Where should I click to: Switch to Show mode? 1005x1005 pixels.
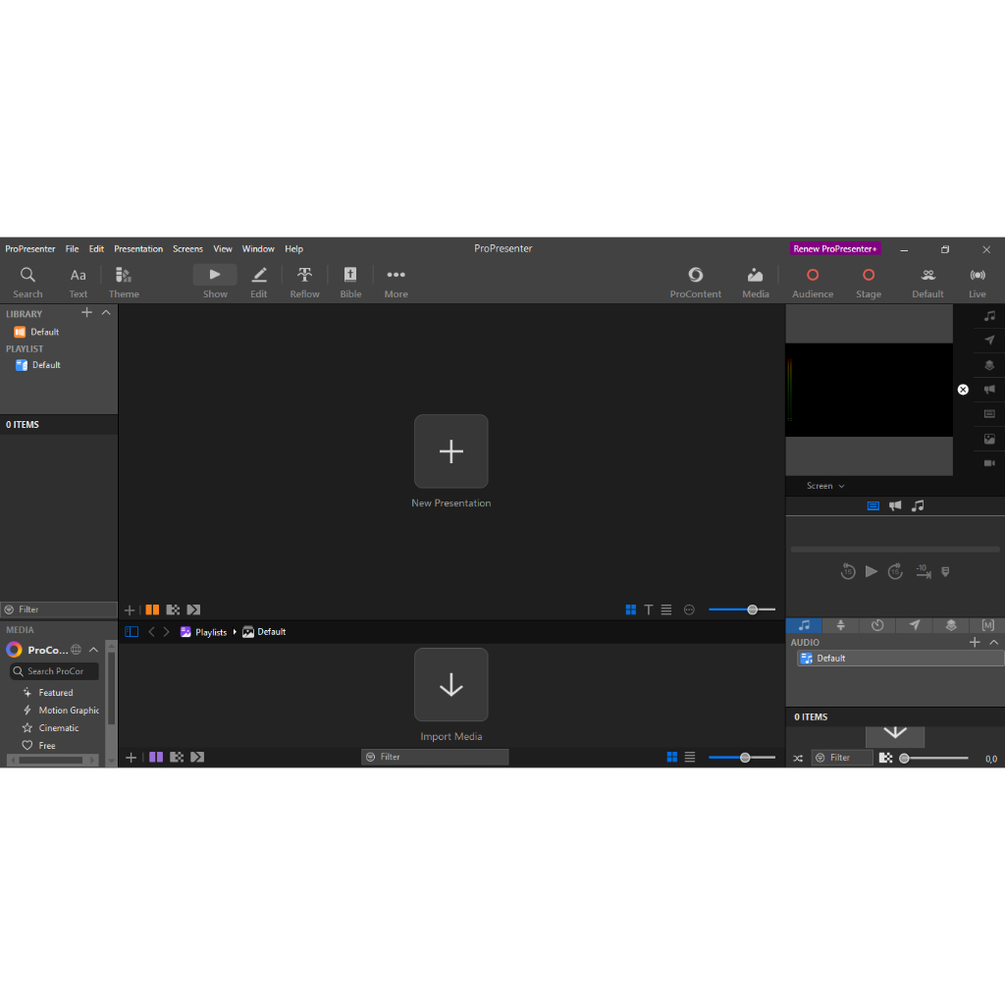click(215, 283)
